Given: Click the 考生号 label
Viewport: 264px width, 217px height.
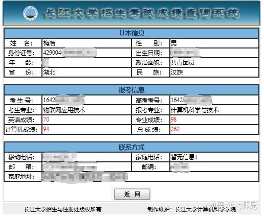Looking at the screenshot, I should [21, 101].
